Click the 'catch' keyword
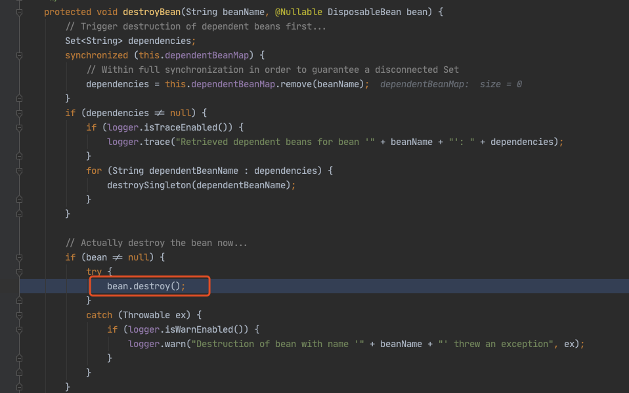 pyautogui.click(x=99, y=315)
